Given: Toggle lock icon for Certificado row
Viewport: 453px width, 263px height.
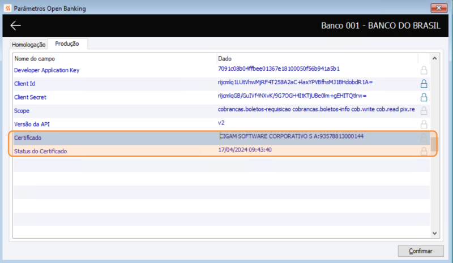Looking at the screenshot, I should click(x=424, y=137).
